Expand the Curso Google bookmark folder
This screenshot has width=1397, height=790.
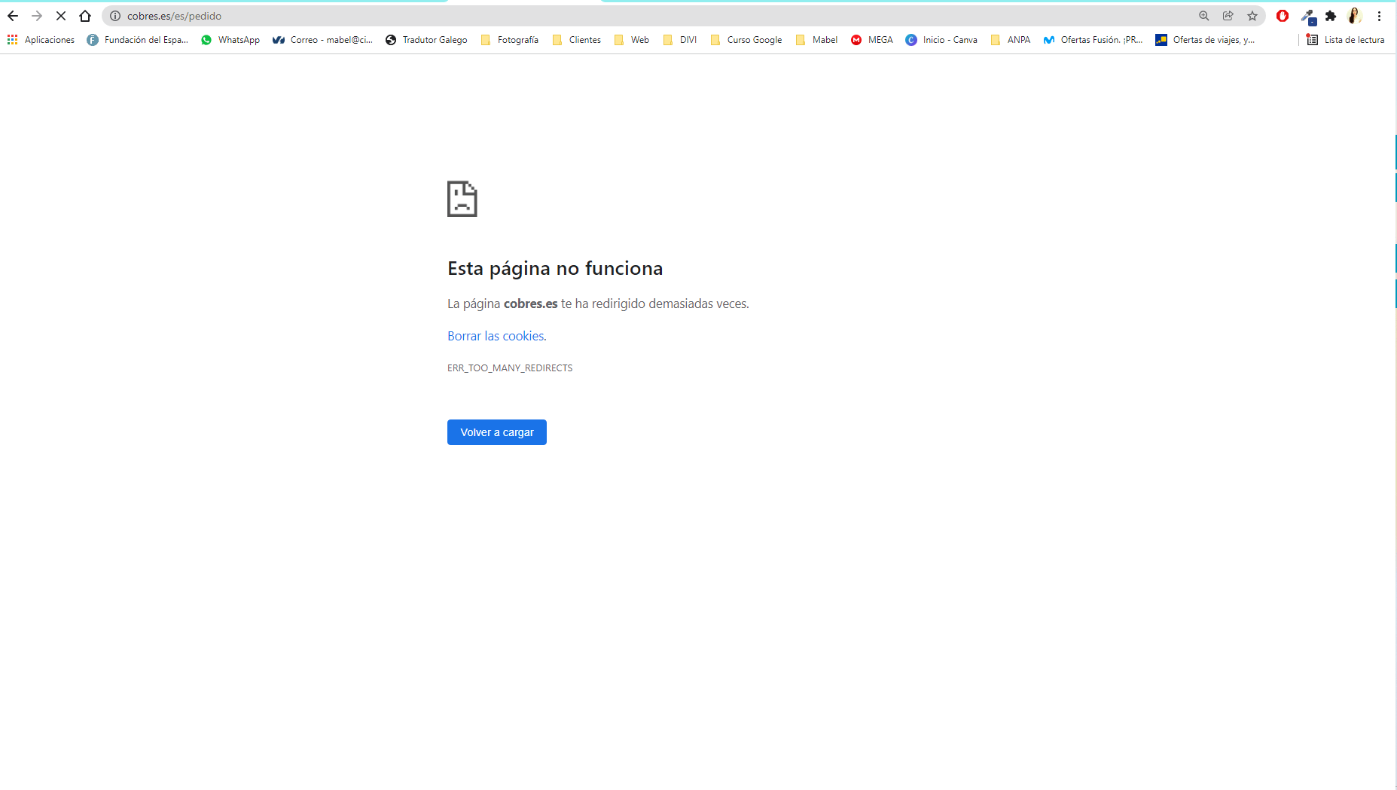[746, 40]
